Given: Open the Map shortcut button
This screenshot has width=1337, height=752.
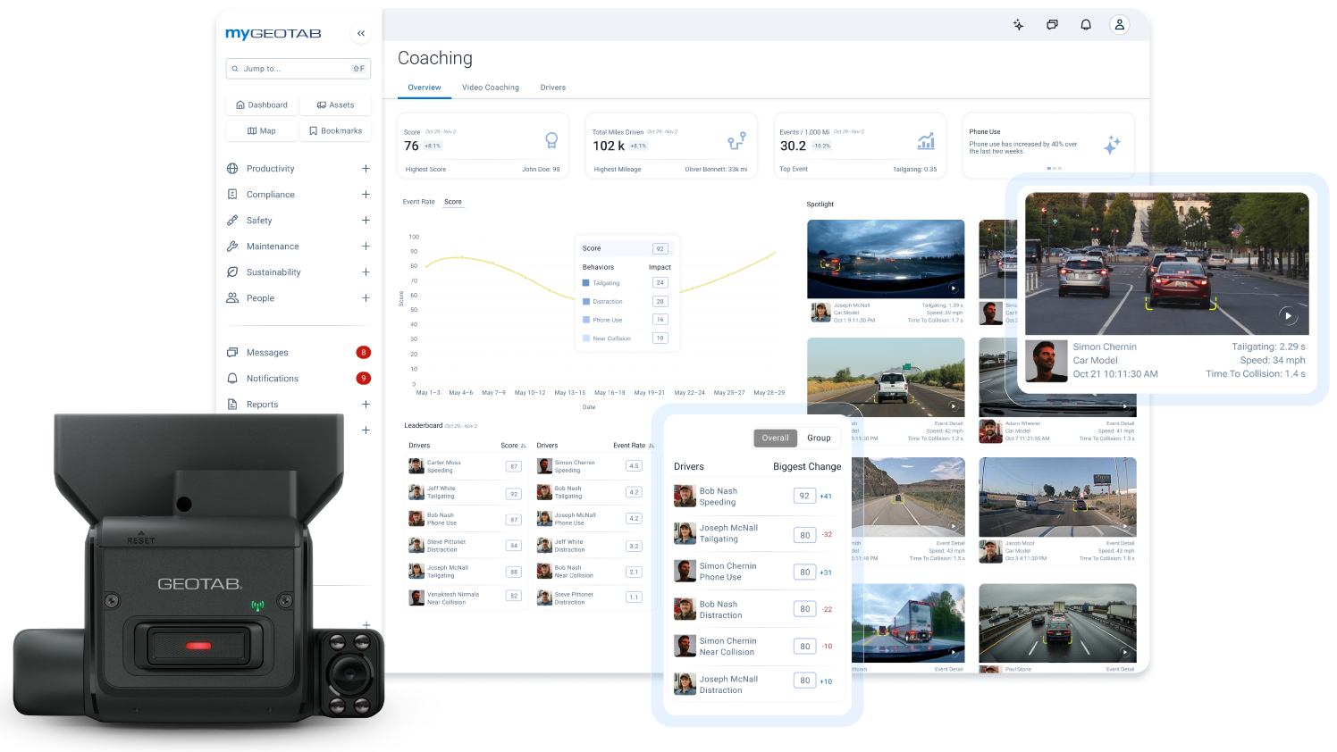Looking at the screenshot, I should coord(262,131).
